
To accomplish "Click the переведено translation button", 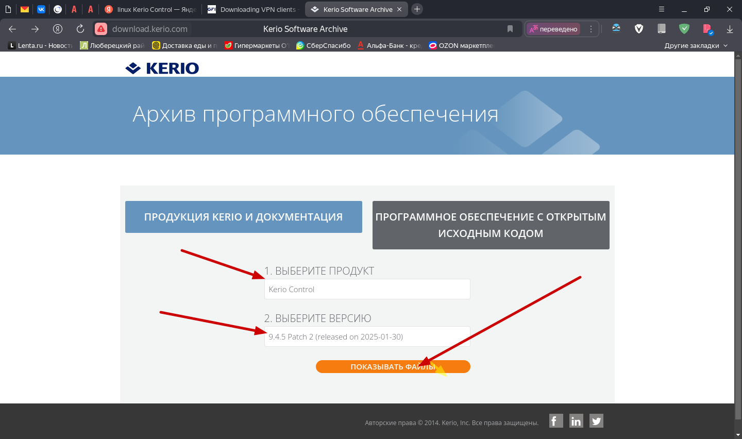I will [554, 29].
